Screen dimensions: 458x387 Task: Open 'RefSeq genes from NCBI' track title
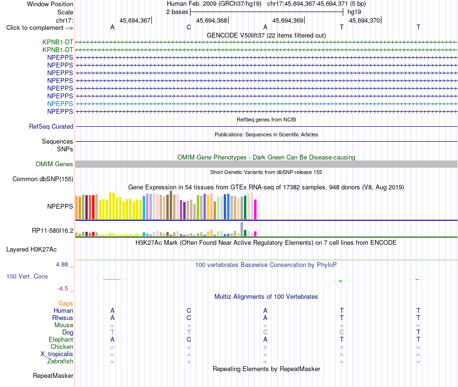pos(266,120)
